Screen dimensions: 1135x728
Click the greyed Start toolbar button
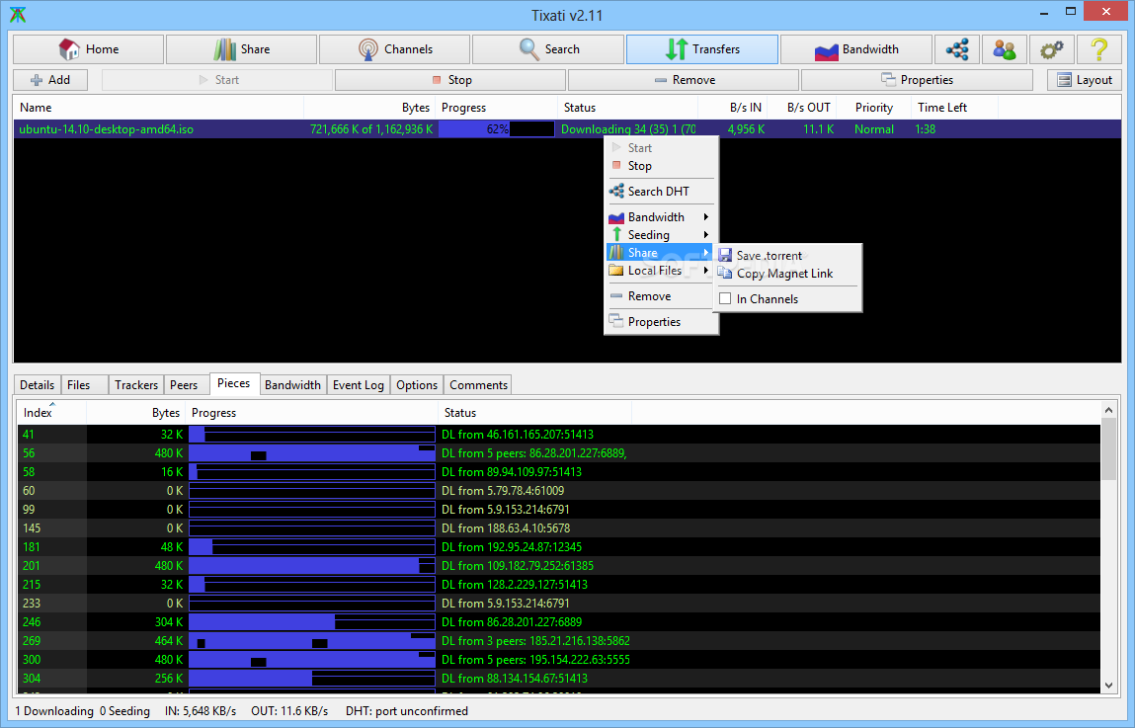[x=218, y=80]
